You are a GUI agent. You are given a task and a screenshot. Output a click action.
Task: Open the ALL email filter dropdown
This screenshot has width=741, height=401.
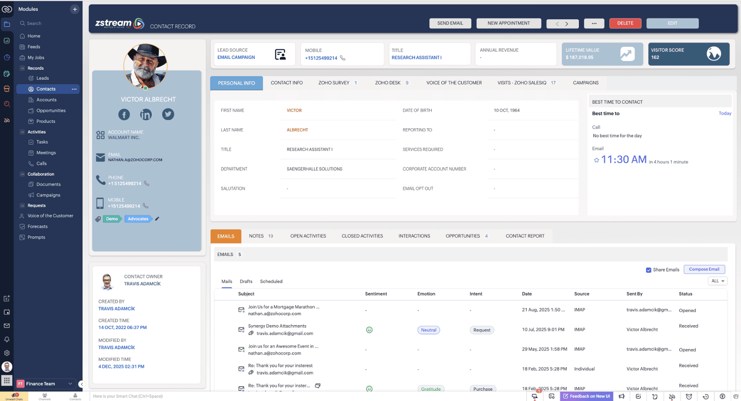[717, 281]
